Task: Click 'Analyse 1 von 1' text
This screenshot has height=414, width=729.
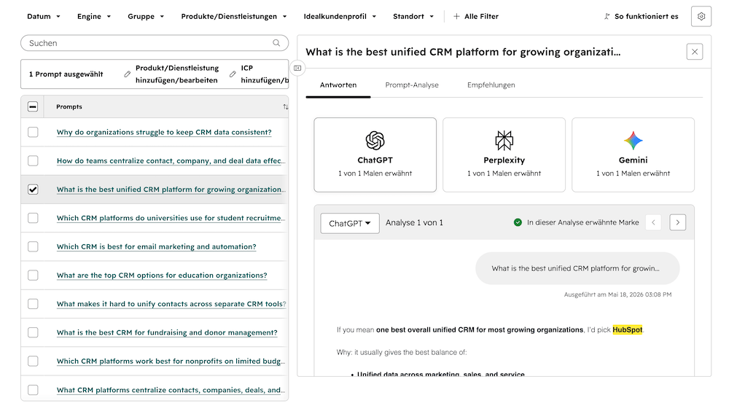Action: 414,222
